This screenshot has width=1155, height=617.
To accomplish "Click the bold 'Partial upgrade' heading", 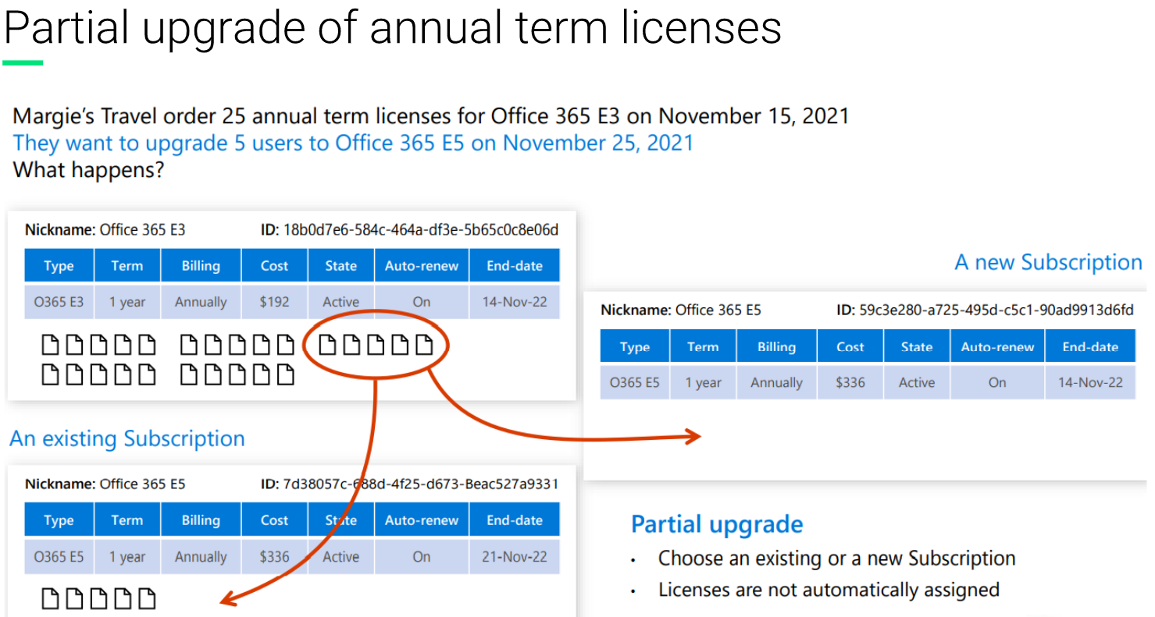I will 717,524.
